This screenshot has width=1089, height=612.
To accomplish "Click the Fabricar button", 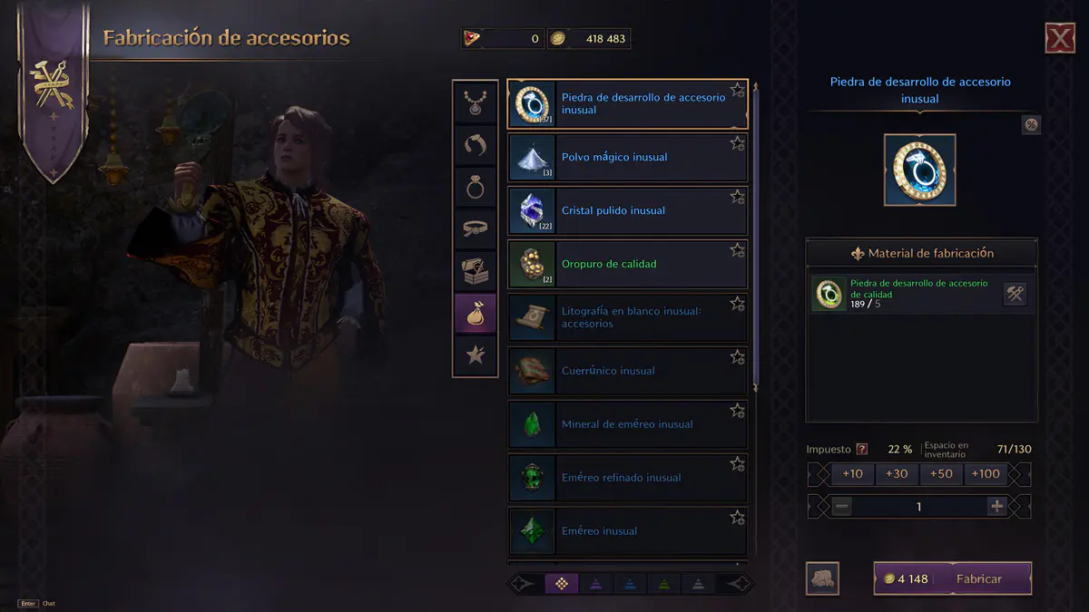I will pyautogui.click(x=953, y=578).
